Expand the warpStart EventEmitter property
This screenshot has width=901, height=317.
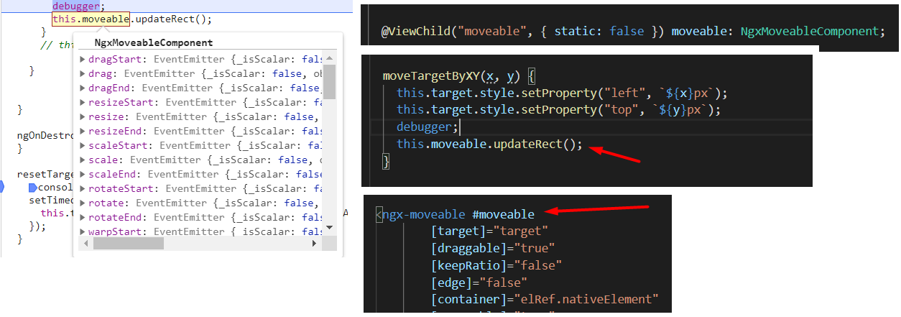[83, 231]
